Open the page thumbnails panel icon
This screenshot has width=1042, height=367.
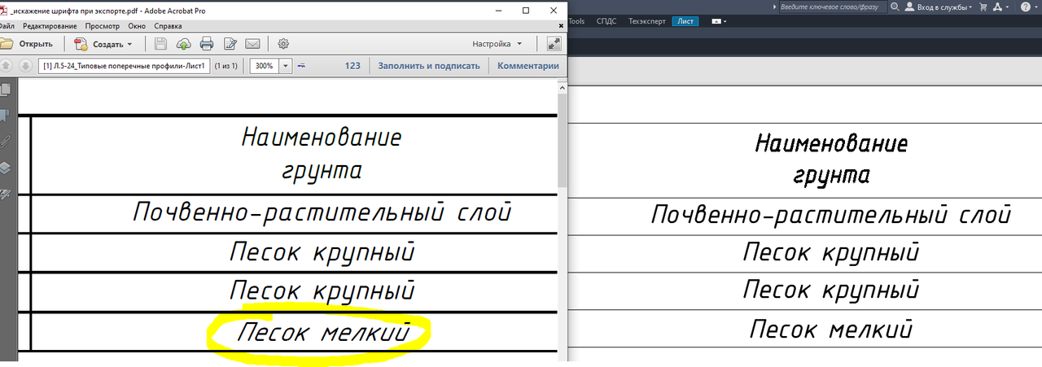pos(7,90)
